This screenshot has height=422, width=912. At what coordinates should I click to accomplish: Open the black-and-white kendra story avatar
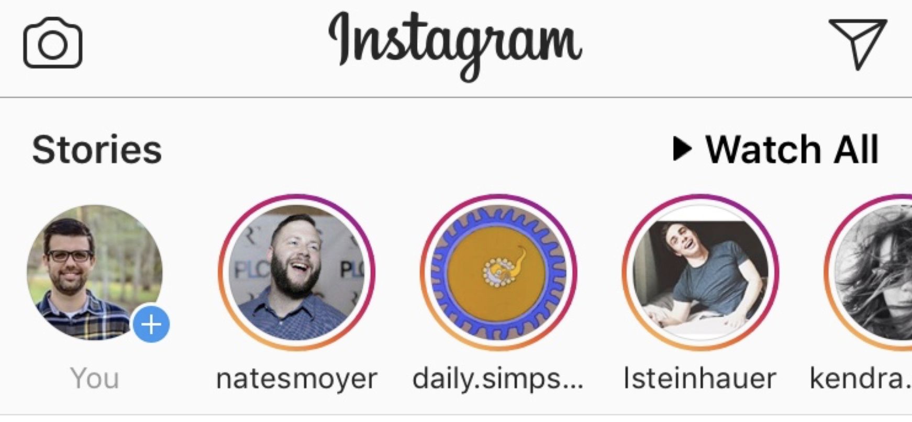pyautogui.click(x=873, y=272)
